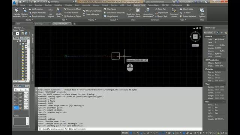This screenshot has height=135, width=240.
Task: Toggle isolate objects in status bar
Action: [x=215, y=133]
